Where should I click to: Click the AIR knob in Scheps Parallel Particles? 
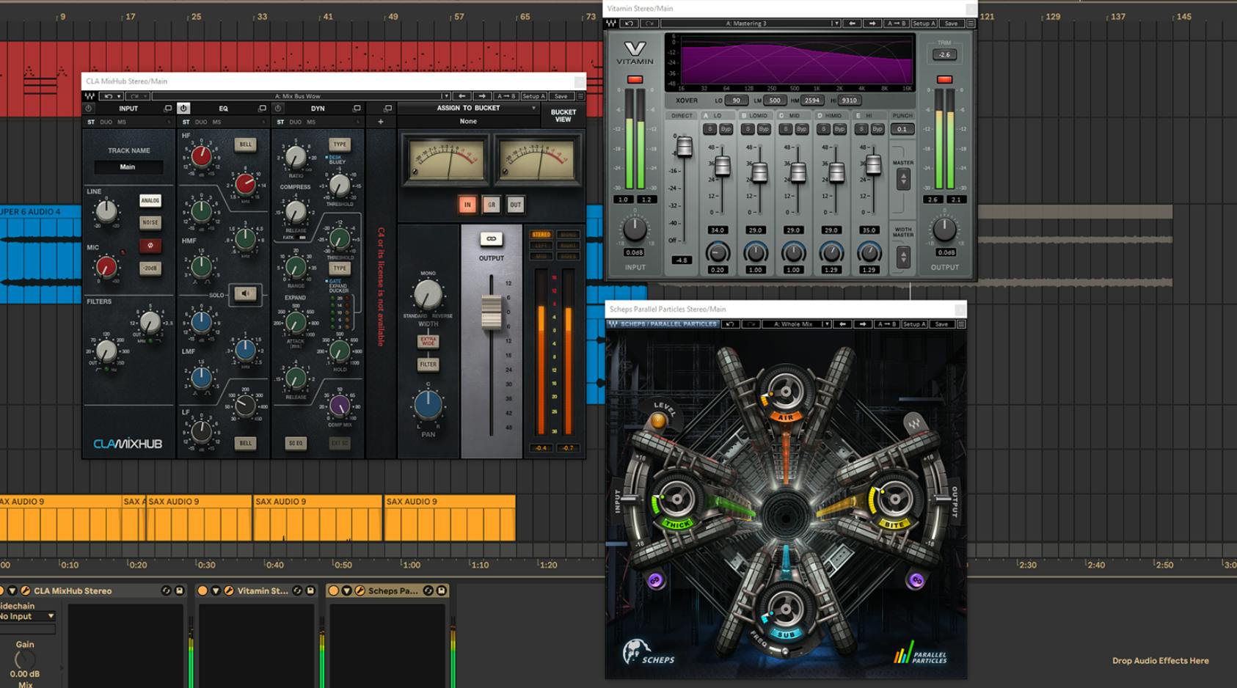coord(785,391)
